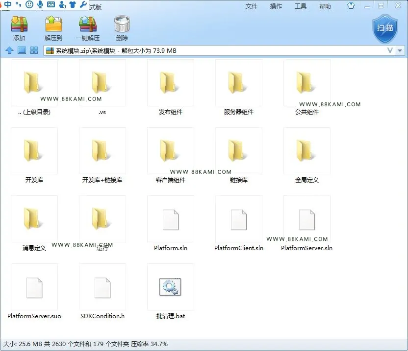The image size is (408, 351).
Task: Click the 删除 trash can icon
Action: [x=122, y=24]
